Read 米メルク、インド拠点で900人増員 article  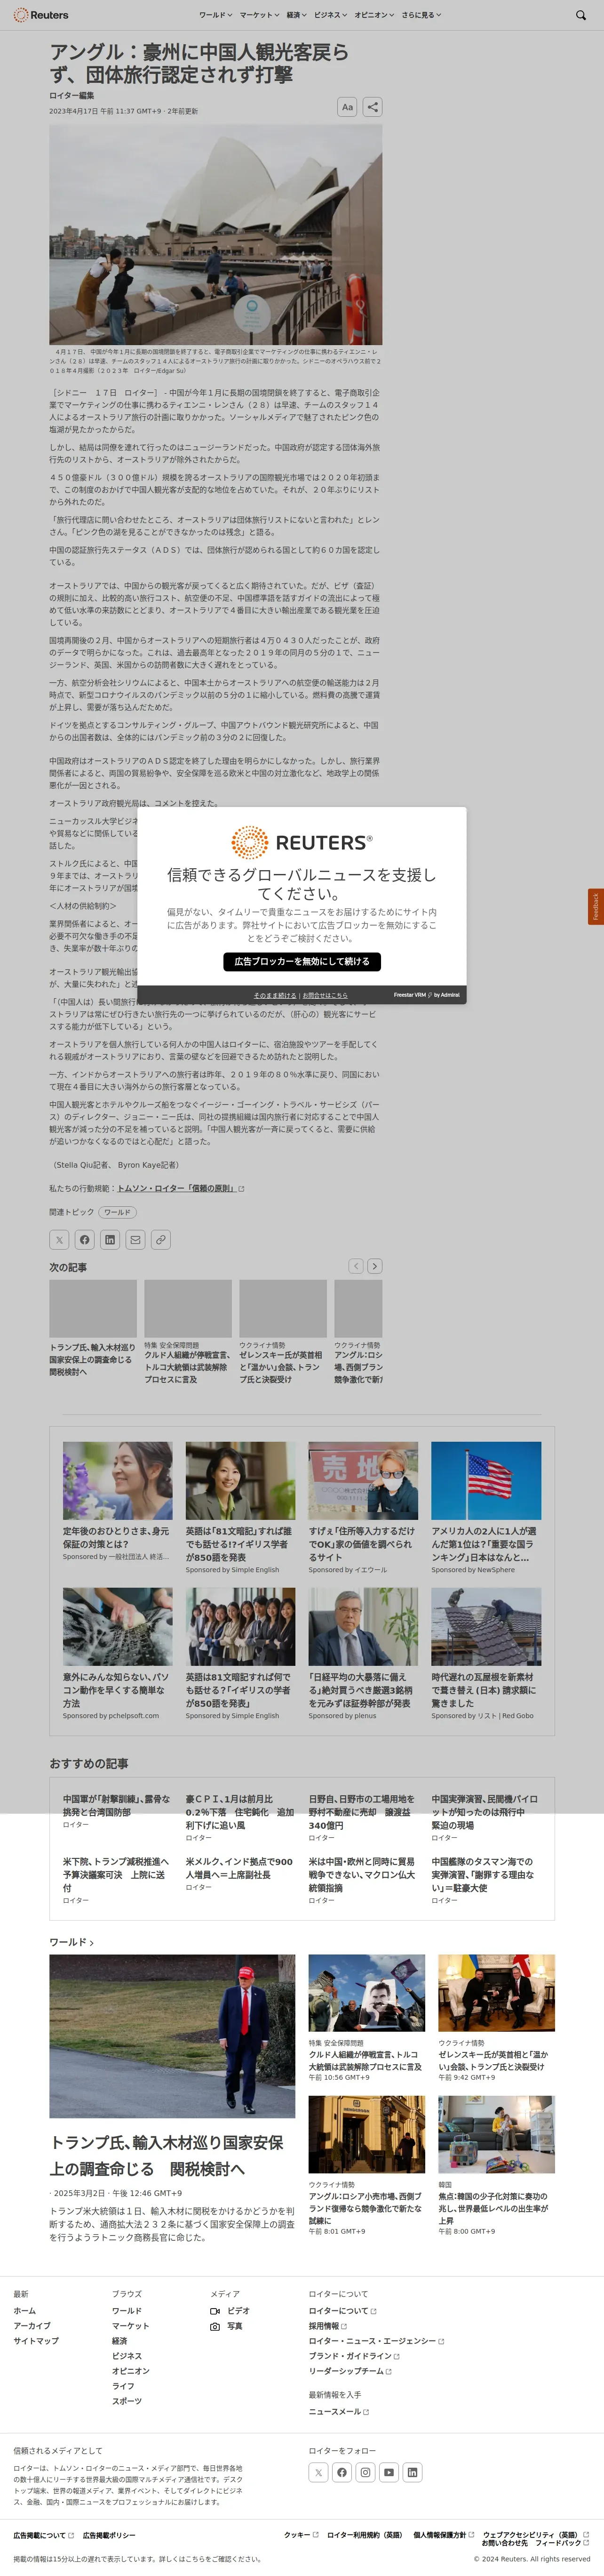pos(240,1868)
